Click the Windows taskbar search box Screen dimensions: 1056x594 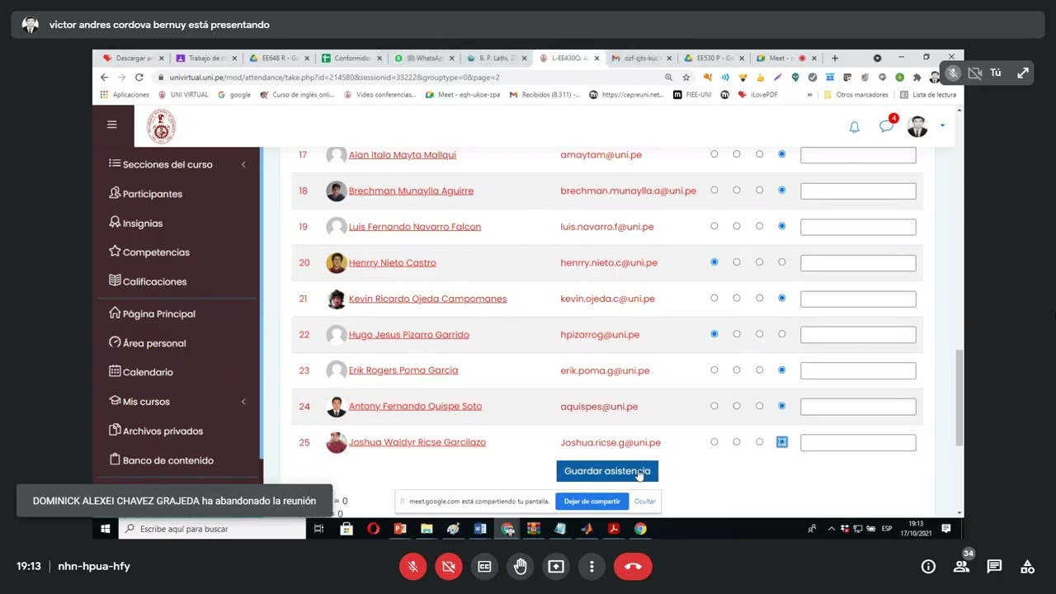213,529
